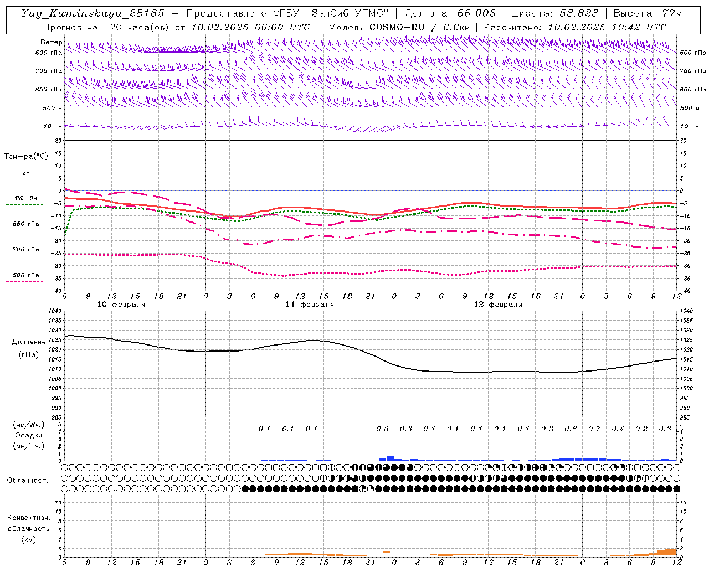Click the (км) unit label
Image resolution: width=709 pixels, height=567 pixels.
tap(28, 539)
